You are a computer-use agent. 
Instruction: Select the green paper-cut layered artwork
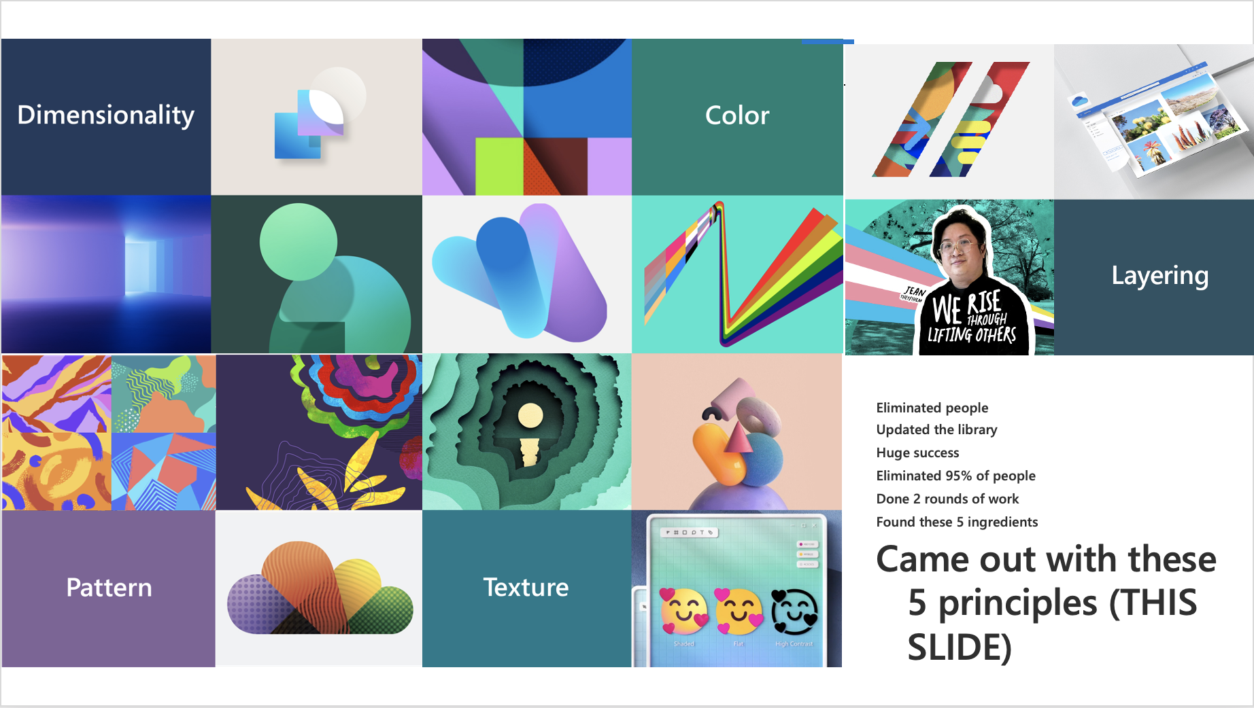pos(527,431)
